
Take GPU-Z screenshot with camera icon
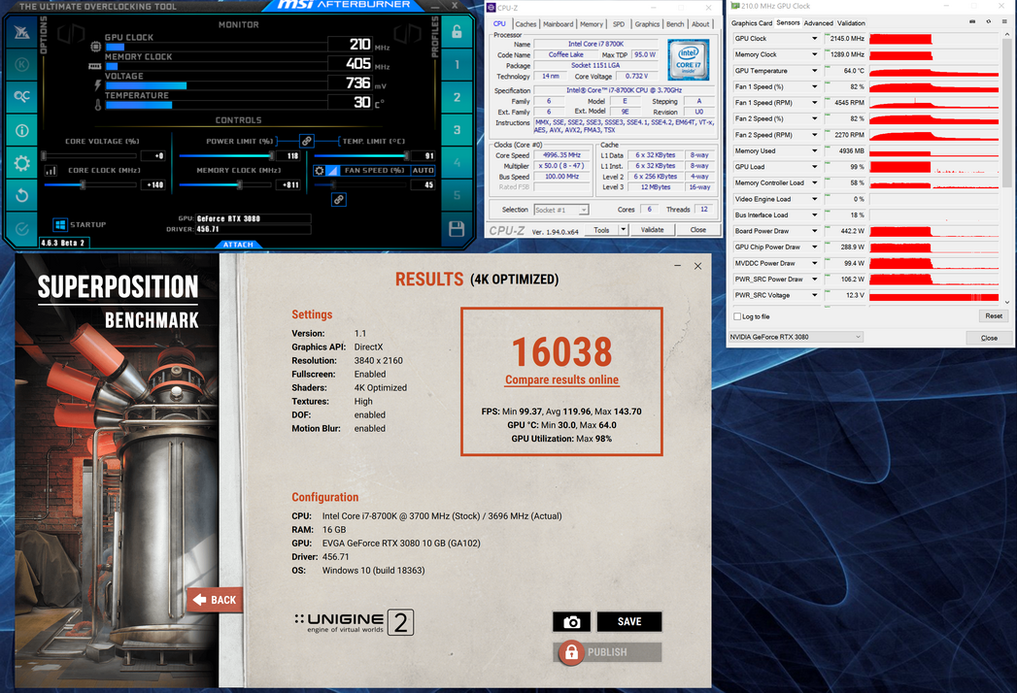pos(972,21)
